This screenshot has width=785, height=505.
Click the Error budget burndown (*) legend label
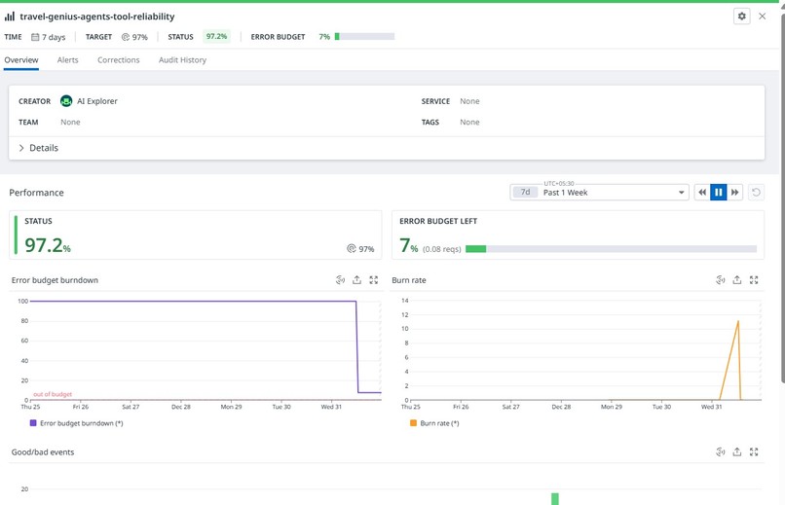click(x=82, y=423)
